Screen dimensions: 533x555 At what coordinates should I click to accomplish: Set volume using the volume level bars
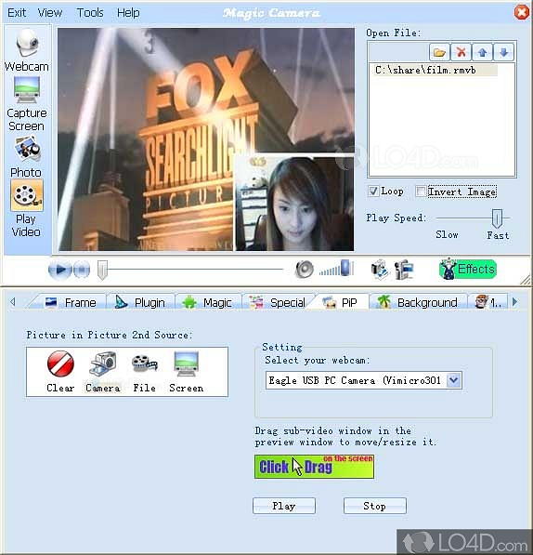click(x=336, y=269)
